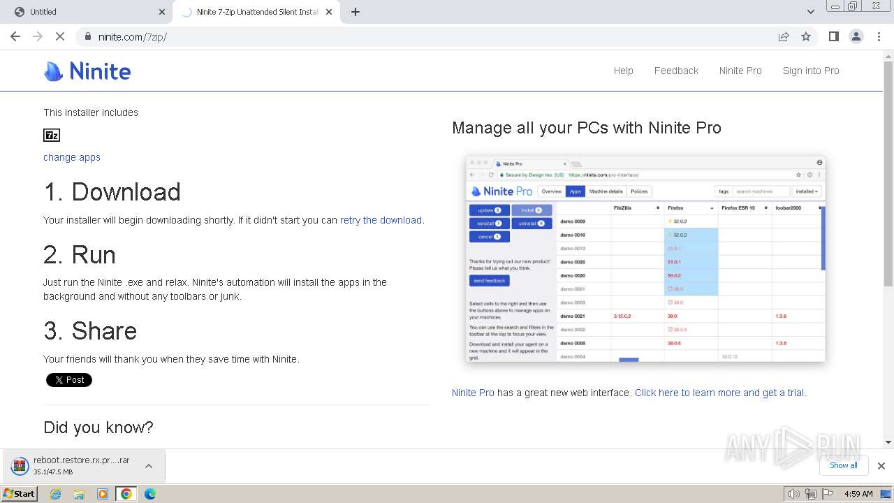Open the Help page
Viewport: 894px width, 503px height.
point(624,71)
